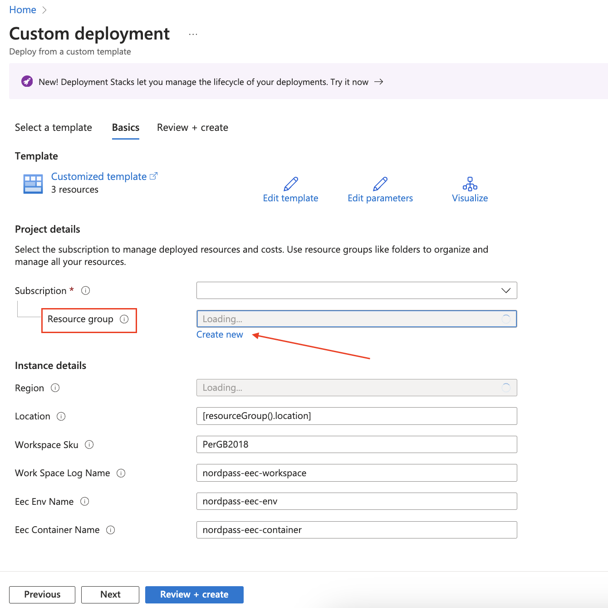
Task: Click the Eec Env Name field
Action: pos(357,501)
